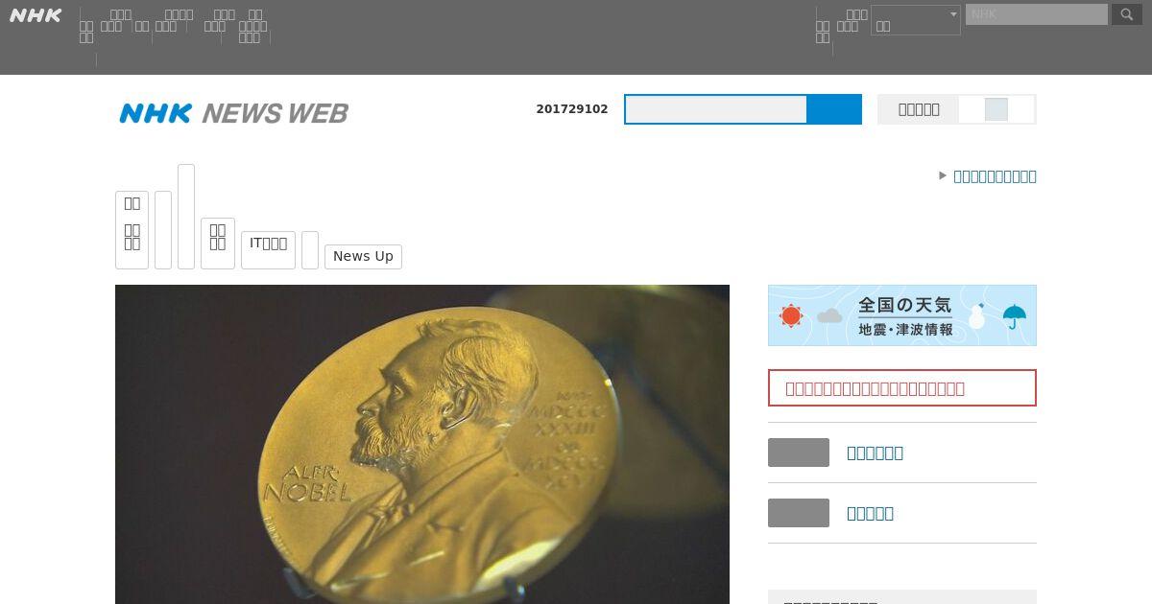Click the dropdown arrow in top bar select

pos(953,14)
